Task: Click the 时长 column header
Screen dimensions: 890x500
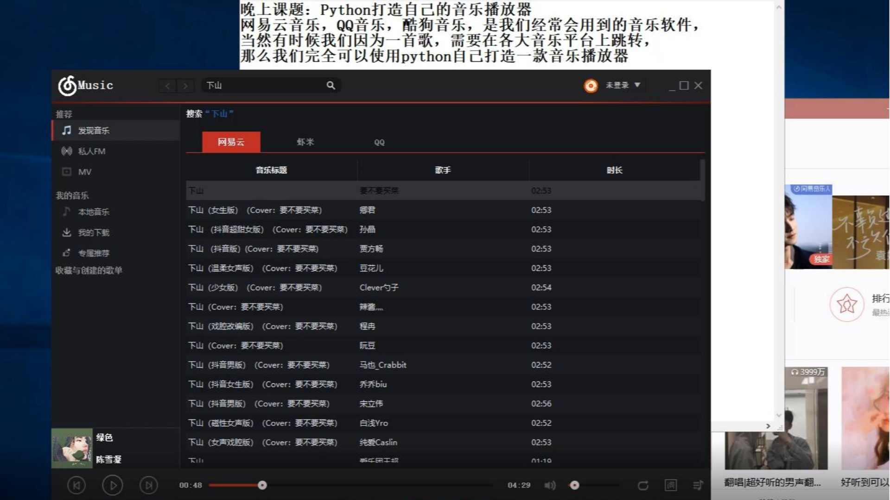Action: (x=614, y=170)
